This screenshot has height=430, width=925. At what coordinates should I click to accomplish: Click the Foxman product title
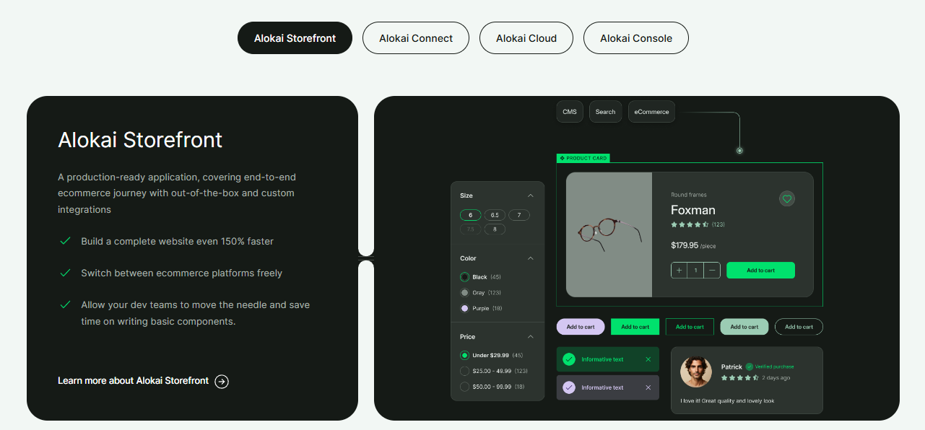coord(693,210)
